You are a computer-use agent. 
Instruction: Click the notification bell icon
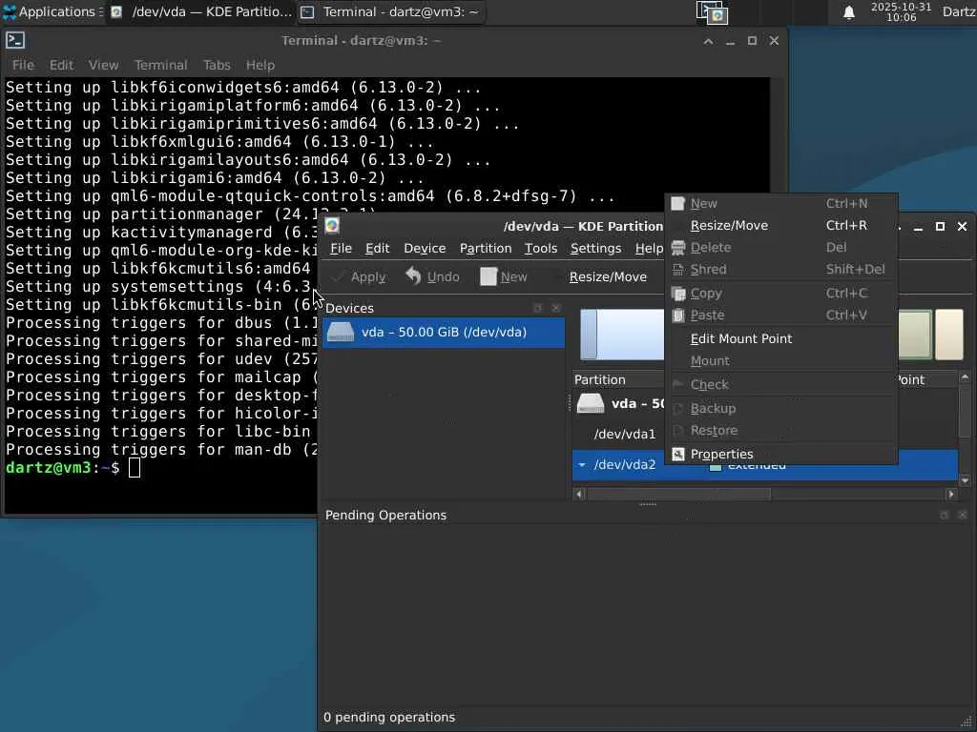click(x=848, y=12)
